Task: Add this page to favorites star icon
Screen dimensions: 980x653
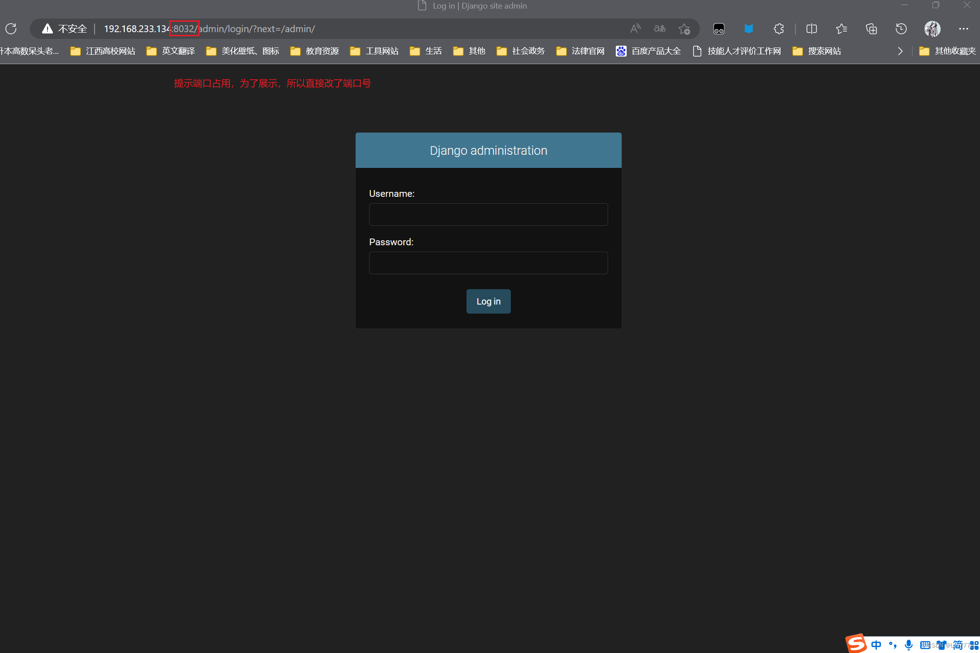Action: pyautogui.click(x=684, y=29)
